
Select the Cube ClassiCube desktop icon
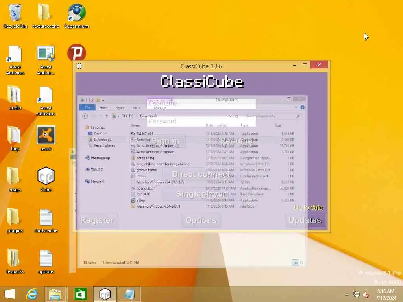click(x=46, y=179)
